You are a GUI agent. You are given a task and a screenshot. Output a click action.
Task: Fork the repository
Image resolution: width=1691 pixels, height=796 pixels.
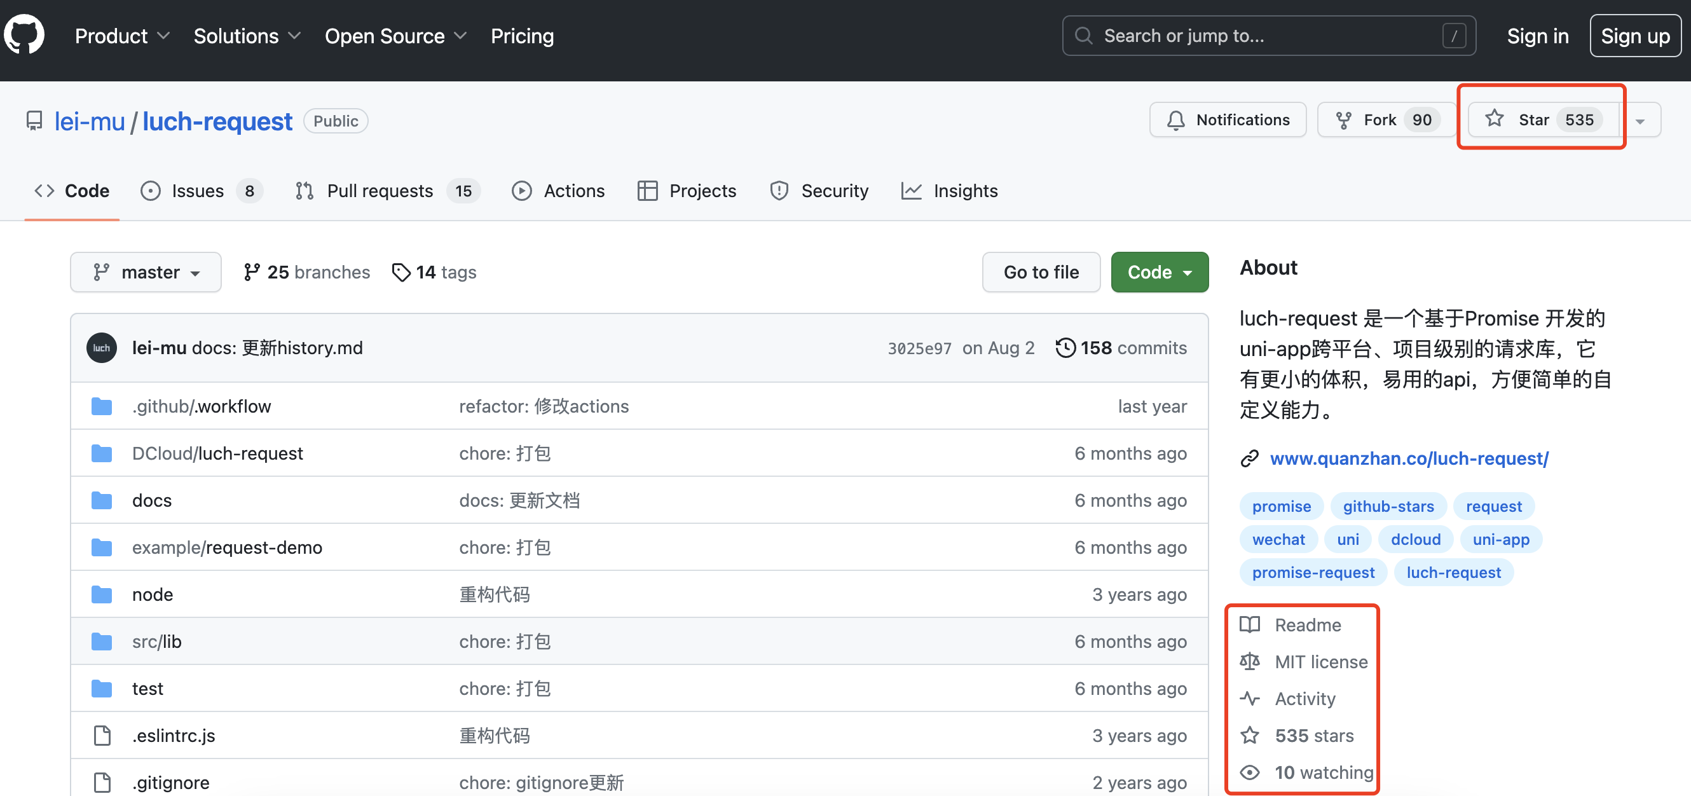coord(1386,120)
